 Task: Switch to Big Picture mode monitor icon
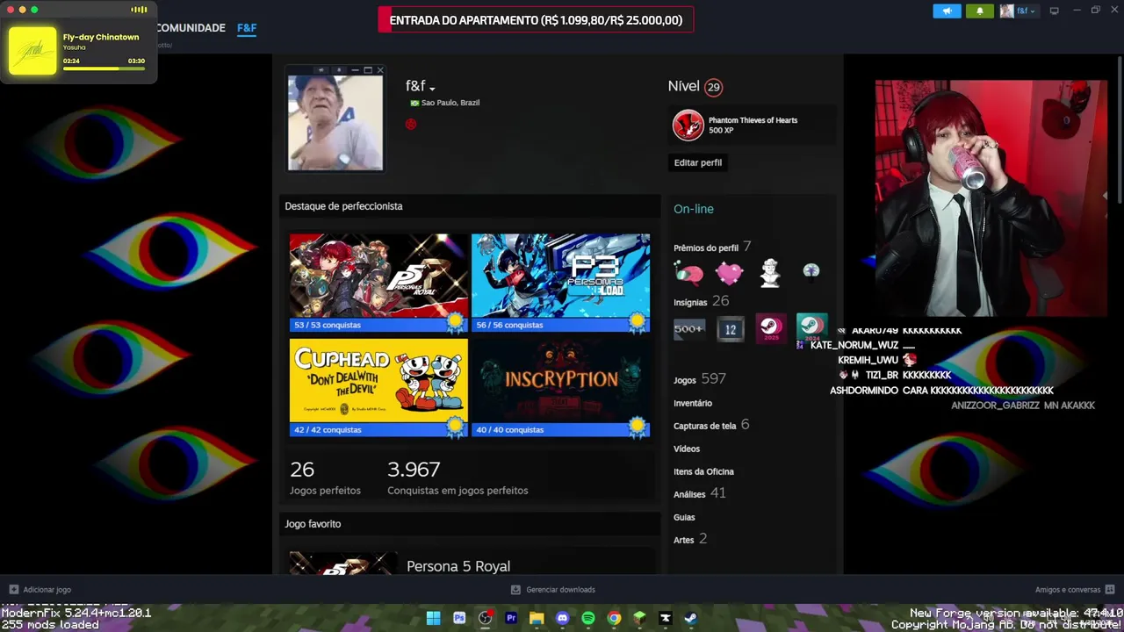click(x=1054, y=11)
